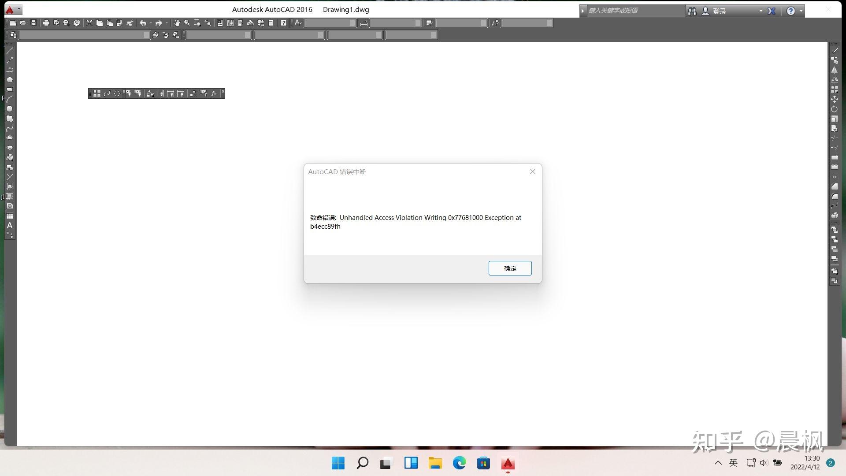
Task: Click the Move tool in modify toolbar
Action: (x=835, y=99)
